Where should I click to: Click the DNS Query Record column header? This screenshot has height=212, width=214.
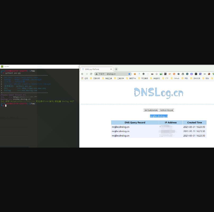pyautogui.click(x=135, y=123)
